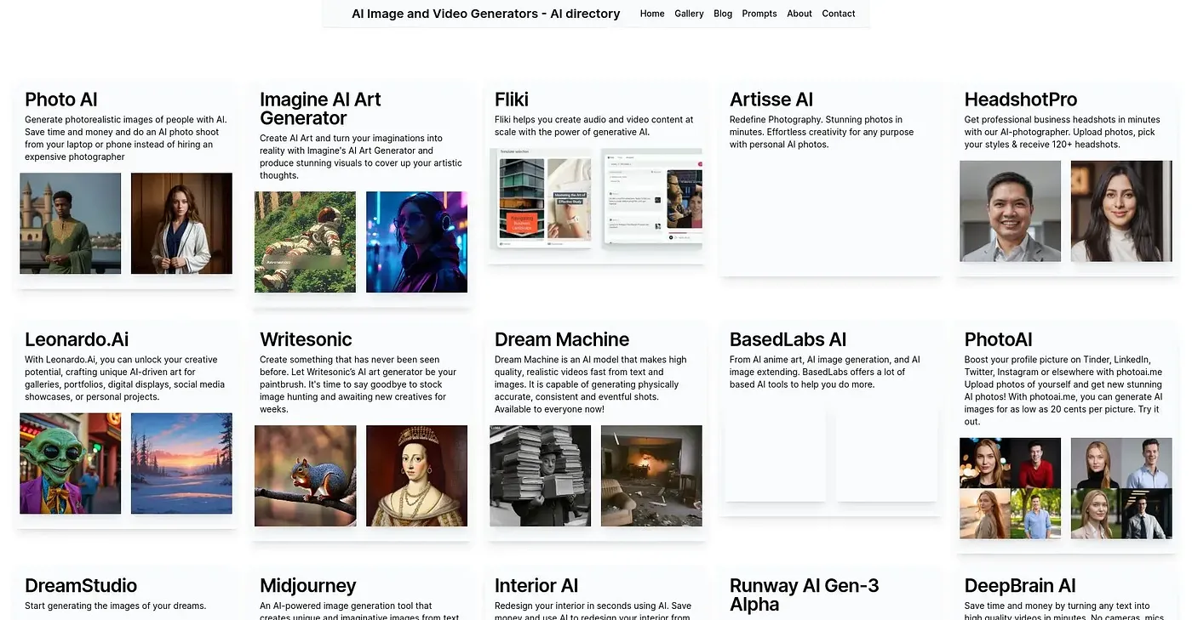View Fliki template selection screenshot
1192x620 pixels.
(x=542, y=199)
